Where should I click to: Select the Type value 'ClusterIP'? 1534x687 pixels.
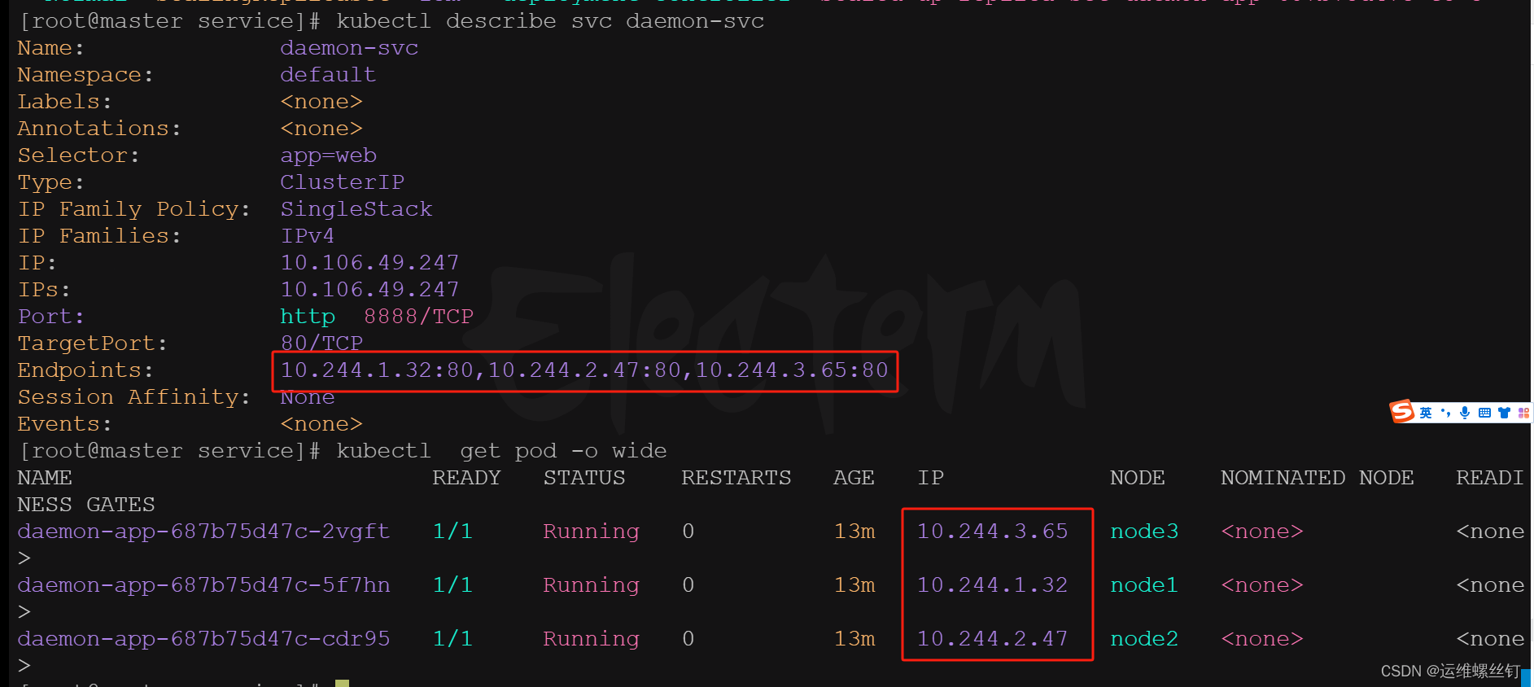(x=342, y=182)
